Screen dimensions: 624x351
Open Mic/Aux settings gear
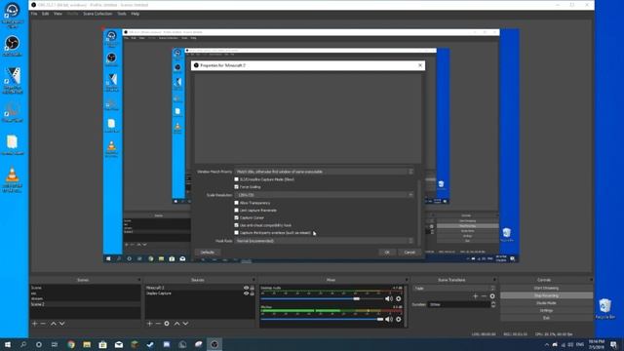click(x=399, y=319)
